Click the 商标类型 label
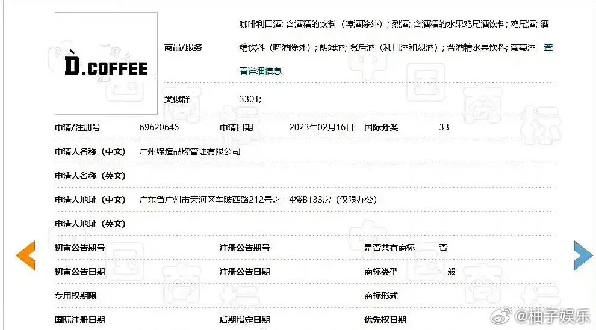The height and width of the screenshot is (330, 596). 381,272
